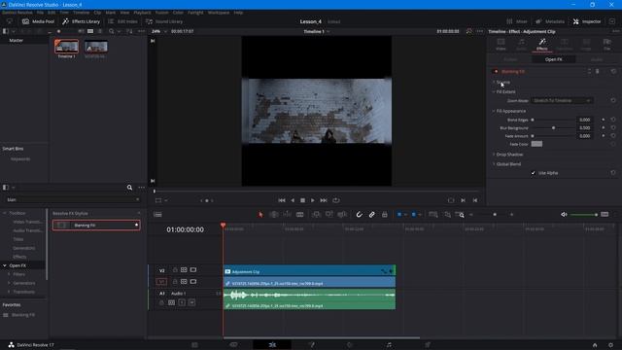Toggle the Blanking Fill effect enable switch
Viewport: 622px width, 350px height.
pyautogui.click(x=496, y=71)
